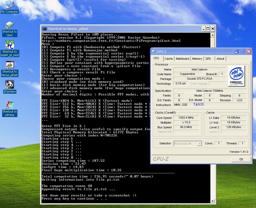Click the L1 Data value '16 KBytes'

234,118
